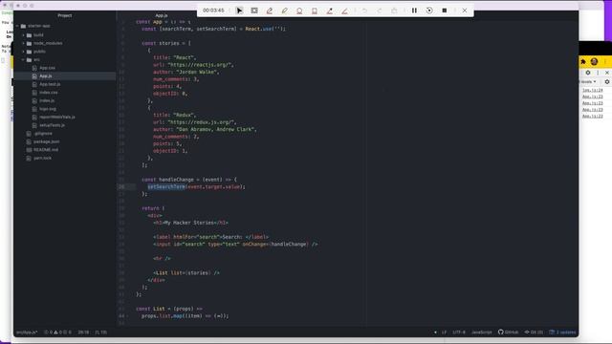The width and height of the screenshot is (612, 344).
Task: Click highlighted setSearchTerm on line 26
Action: coord(166,187)
